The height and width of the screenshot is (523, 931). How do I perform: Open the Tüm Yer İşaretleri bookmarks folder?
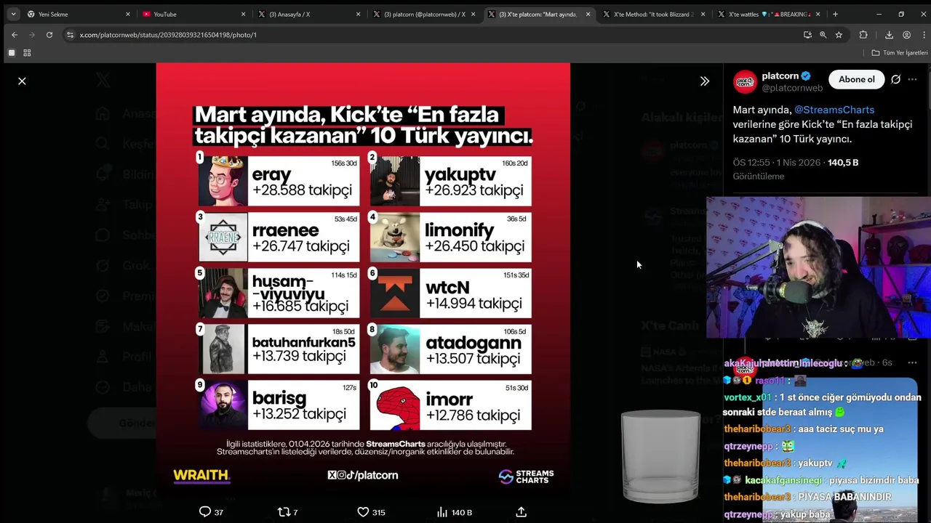900,53
